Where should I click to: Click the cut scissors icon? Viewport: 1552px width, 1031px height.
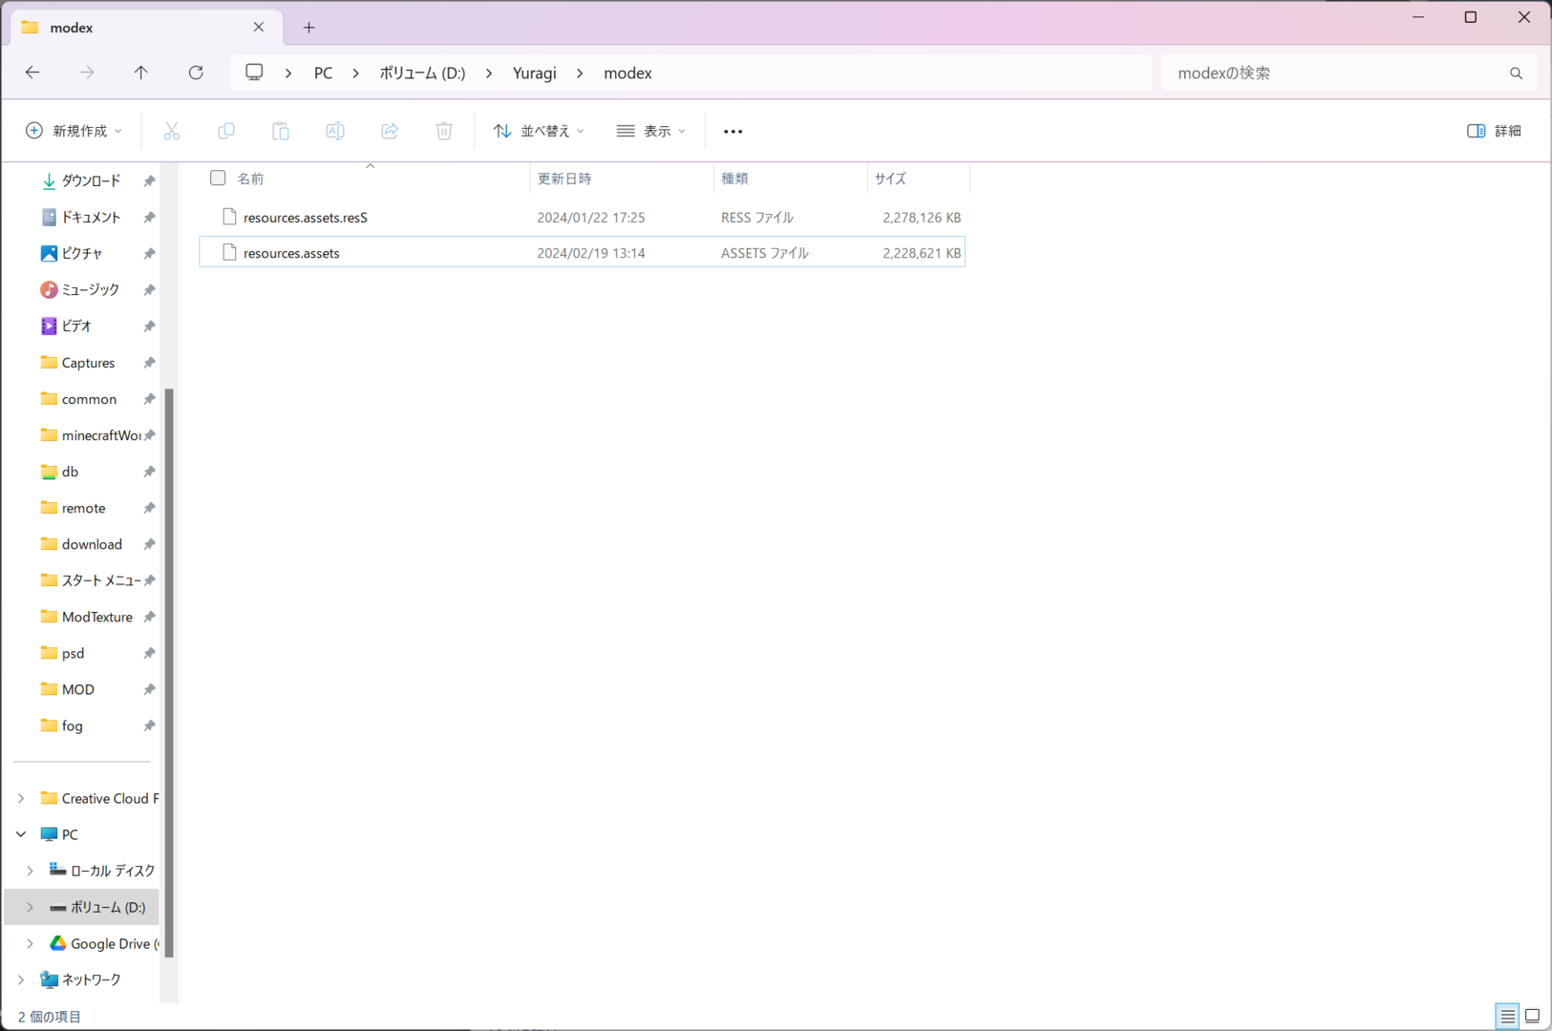coord(172,131)
